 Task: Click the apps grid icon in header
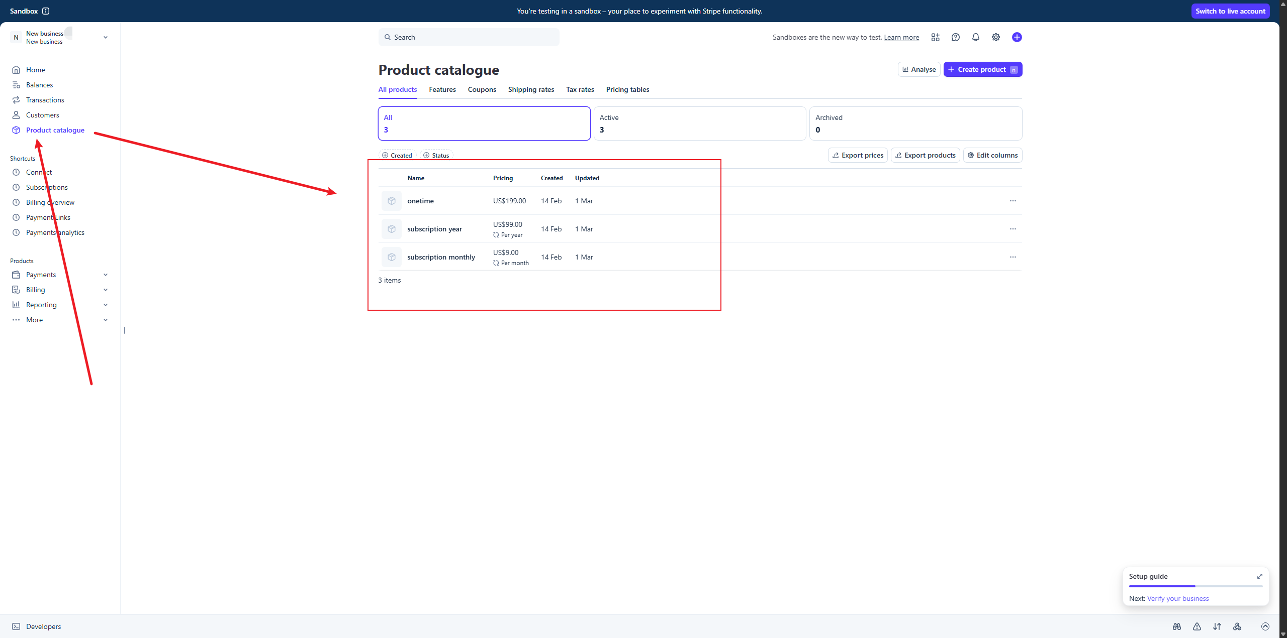935,37
